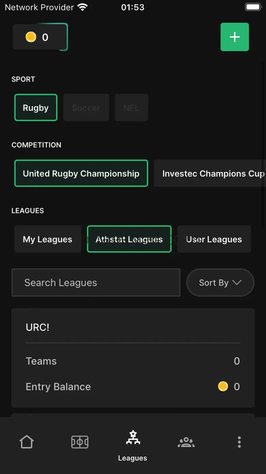This screenshot has width=266, height=474.
Task: Switch to My Leagues tab
Action: [x=48, y=239]
